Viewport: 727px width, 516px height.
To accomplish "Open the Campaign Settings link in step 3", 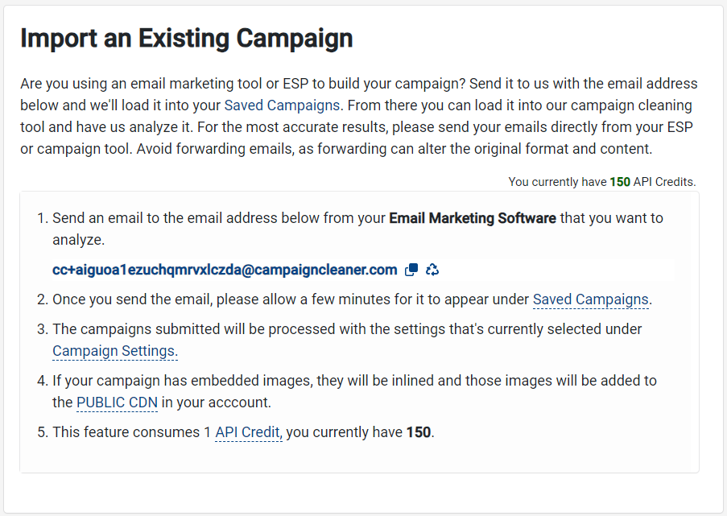I will click(x=114, y=351).
